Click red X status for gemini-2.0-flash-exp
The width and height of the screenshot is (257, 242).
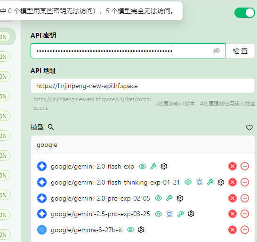click(233, 166)
